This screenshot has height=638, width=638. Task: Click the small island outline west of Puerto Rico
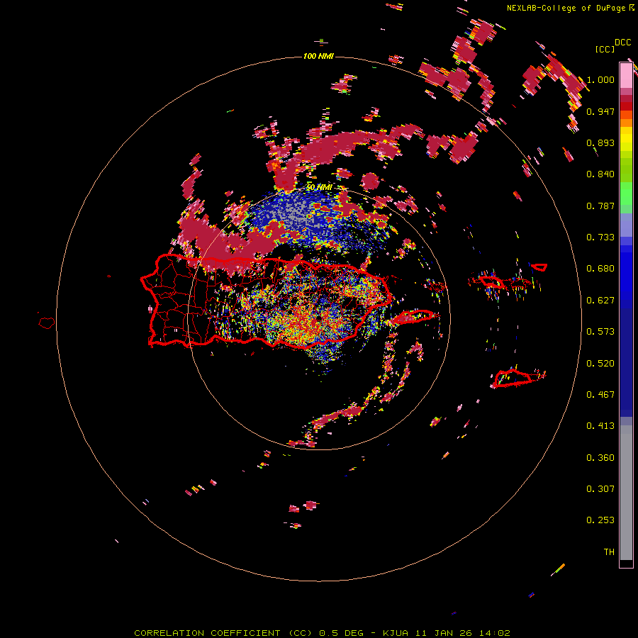[47, 323]
